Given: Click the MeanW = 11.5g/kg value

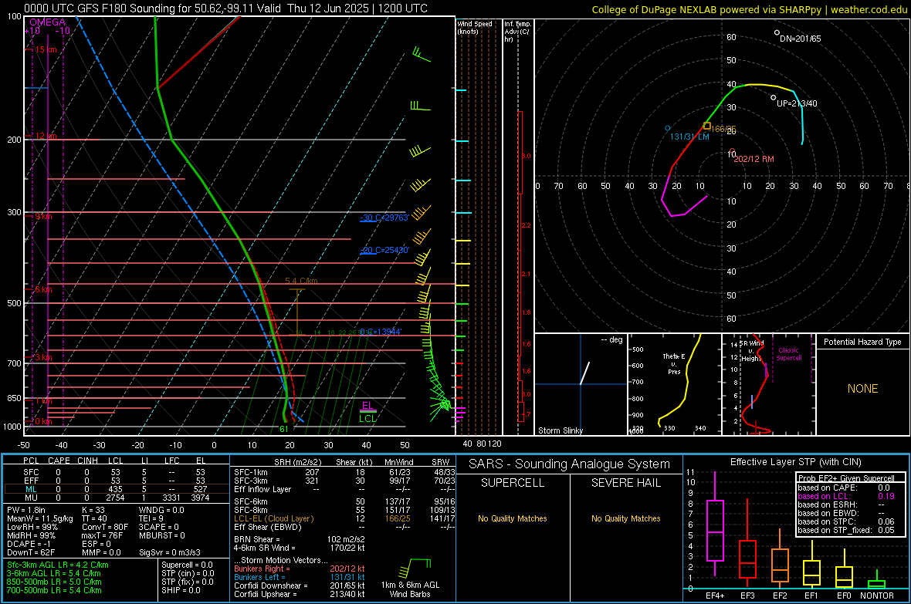Looking at the screenshot, I should coord(39,518).
